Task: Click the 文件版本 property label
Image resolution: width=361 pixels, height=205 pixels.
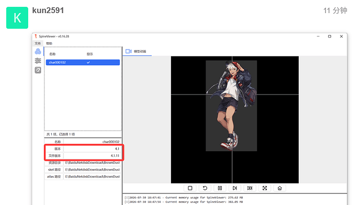Action: pos(54,155)
